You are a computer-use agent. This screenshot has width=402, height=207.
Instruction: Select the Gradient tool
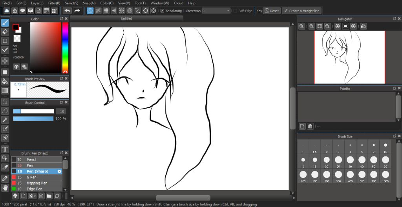point(5,91)
